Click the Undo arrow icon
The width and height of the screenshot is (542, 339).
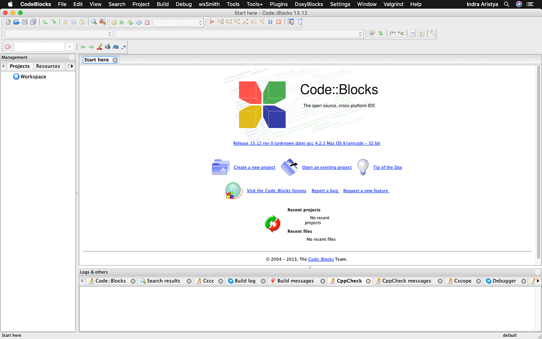[45, 22]
